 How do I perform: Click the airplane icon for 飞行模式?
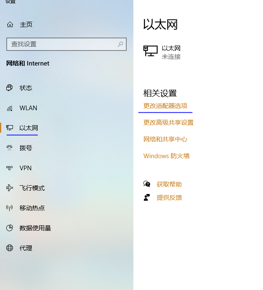(x=10, y=188)
